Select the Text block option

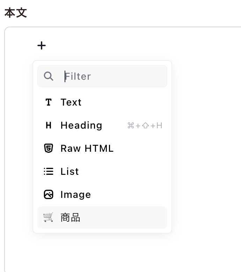click(71, 102)
